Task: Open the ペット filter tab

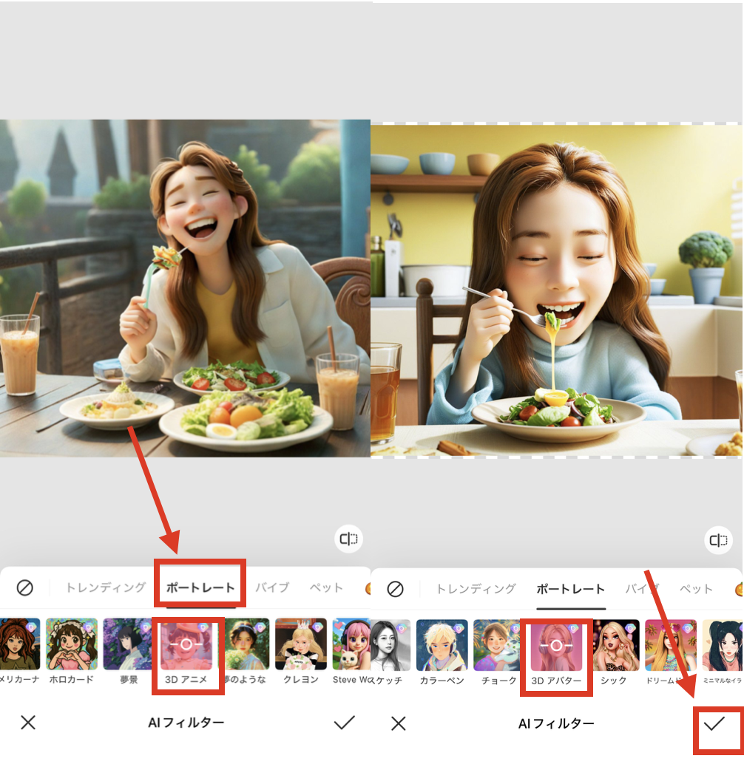Action: pyautogui.click(x=325, y=588)
